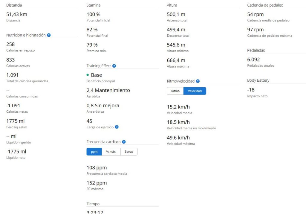This screenshot has height=214, width=306.
Task: Click the Body Battery section heading
Action: pyautogui.click(x=258, y=80)
